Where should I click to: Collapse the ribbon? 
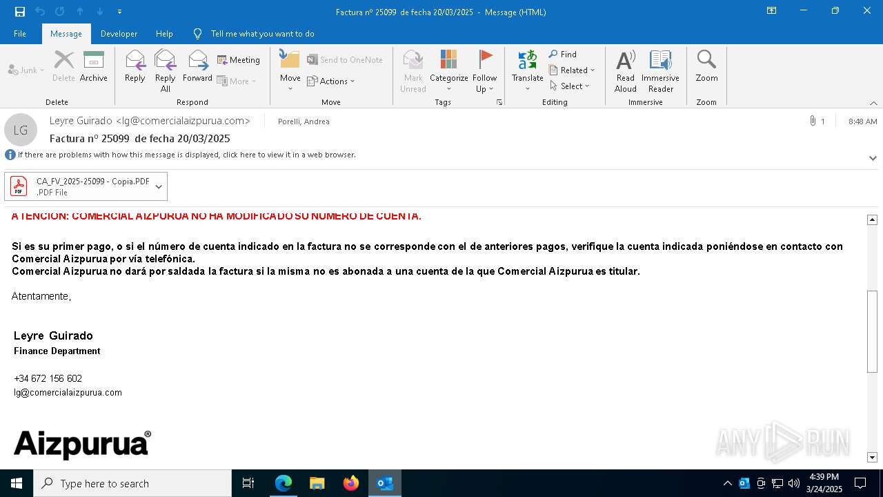pos(873,103)
